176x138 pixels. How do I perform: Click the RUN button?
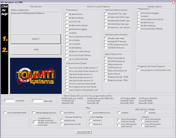click(x=36, y=50)
